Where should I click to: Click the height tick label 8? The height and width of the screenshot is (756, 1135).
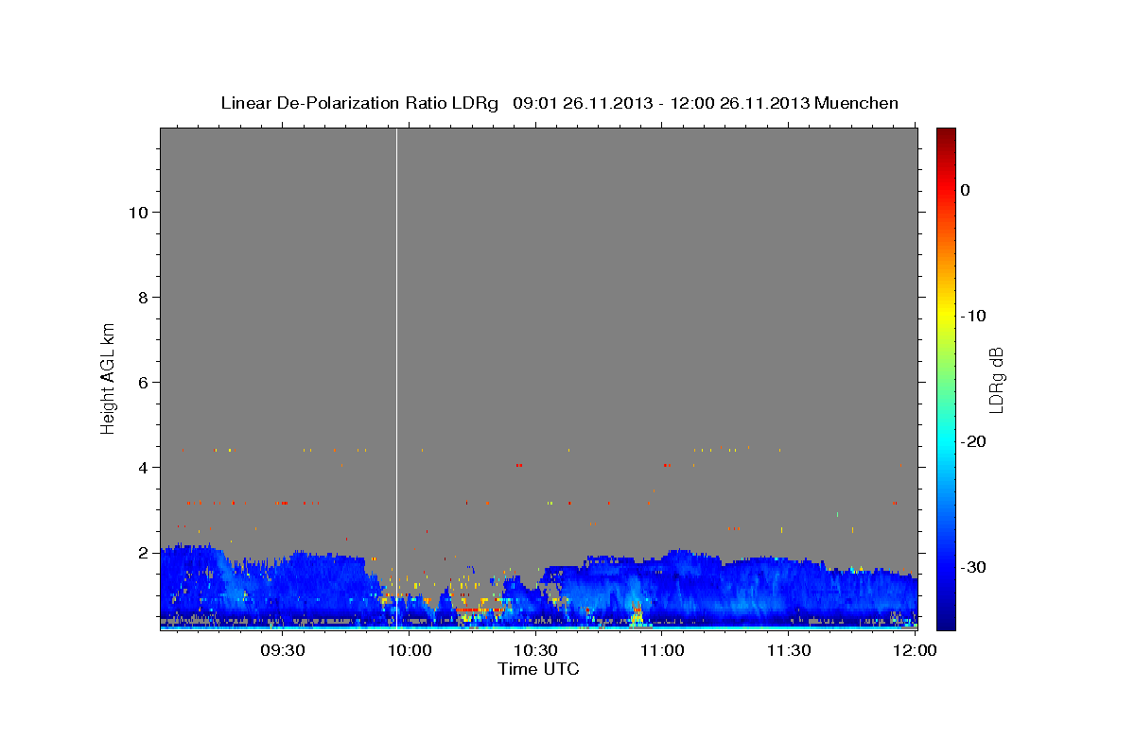[x=144, y=297]
